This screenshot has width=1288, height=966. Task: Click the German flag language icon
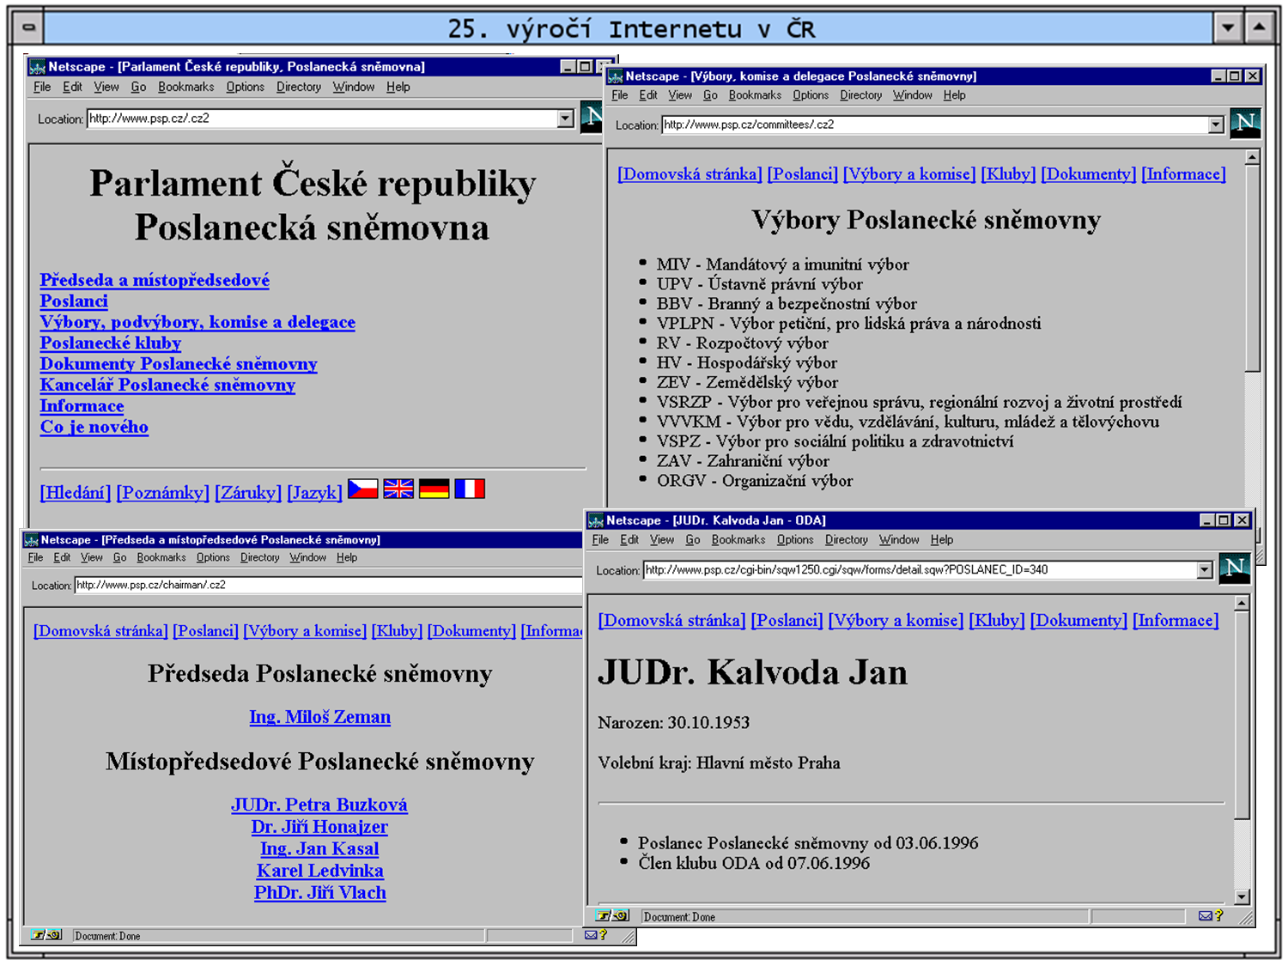click(434, 489)
